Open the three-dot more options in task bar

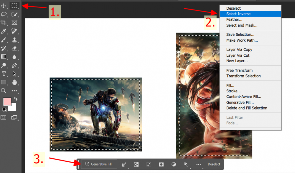(199, 164)
